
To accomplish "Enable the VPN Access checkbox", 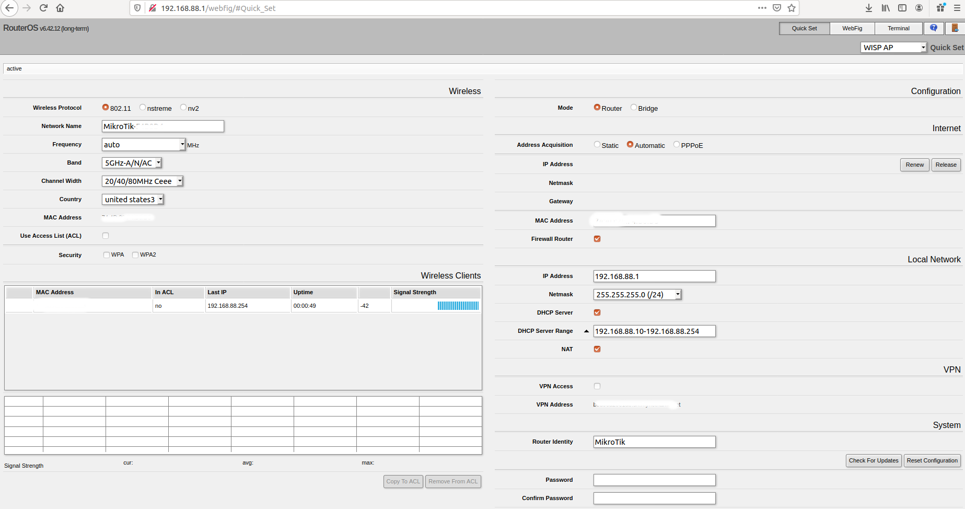I will tap(597, 386).
